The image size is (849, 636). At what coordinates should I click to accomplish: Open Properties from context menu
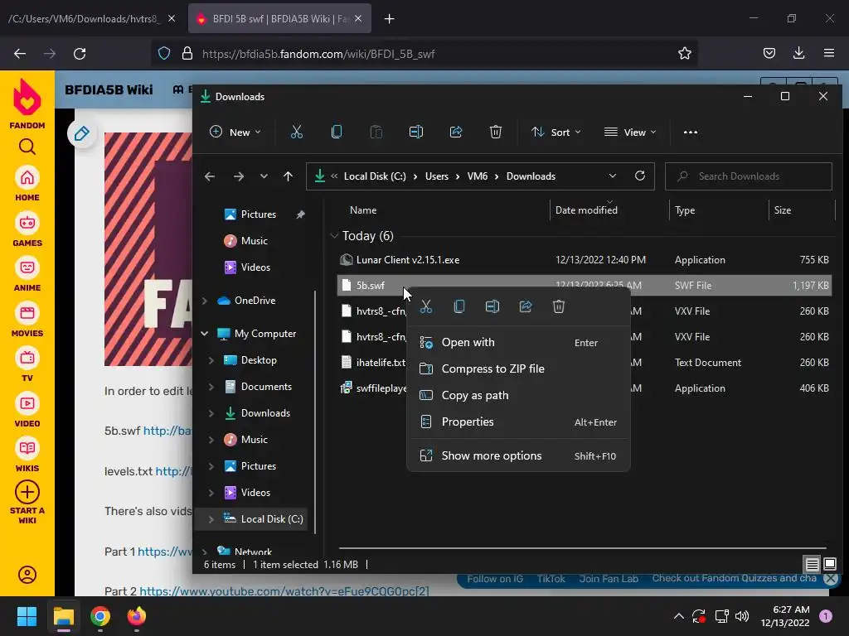pos(518,422)
